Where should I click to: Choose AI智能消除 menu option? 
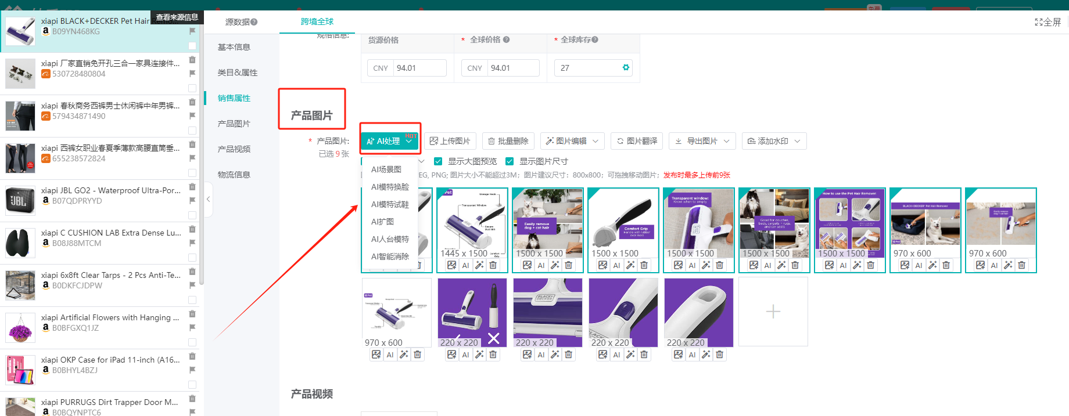(390, 256)
